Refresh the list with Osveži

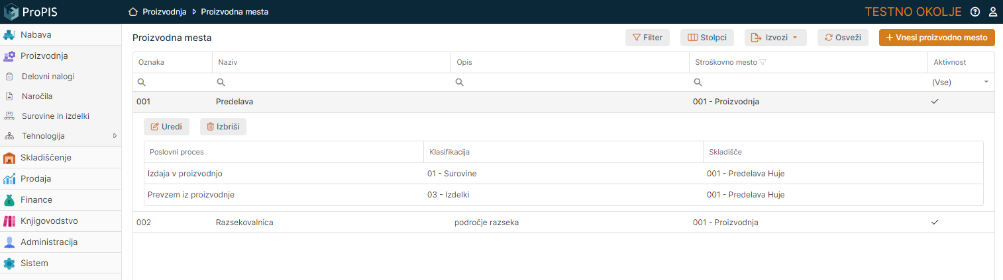point(842,38)
